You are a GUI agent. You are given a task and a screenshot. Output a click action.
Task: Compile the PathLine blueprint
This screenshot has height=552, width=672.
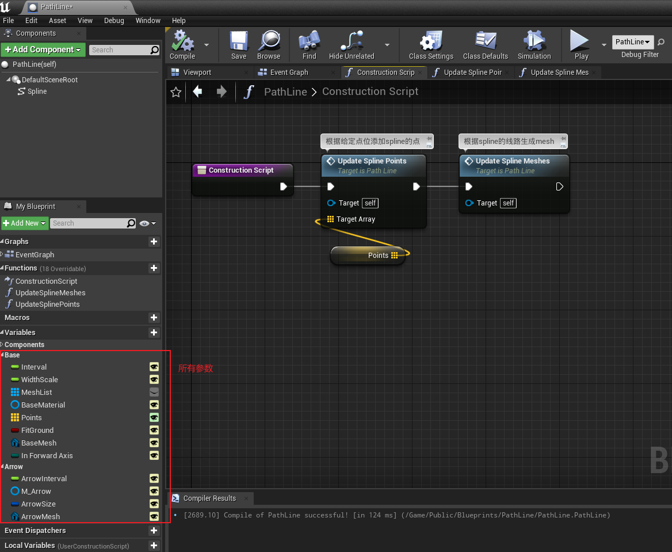tap(182, 45)
